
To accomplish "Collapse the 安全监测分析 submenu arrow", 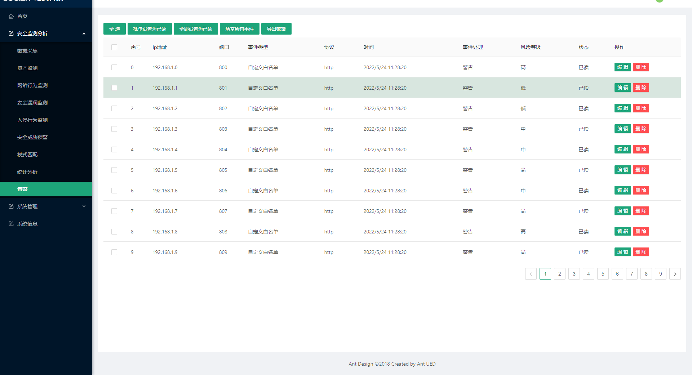I will [x=84, y=34].
